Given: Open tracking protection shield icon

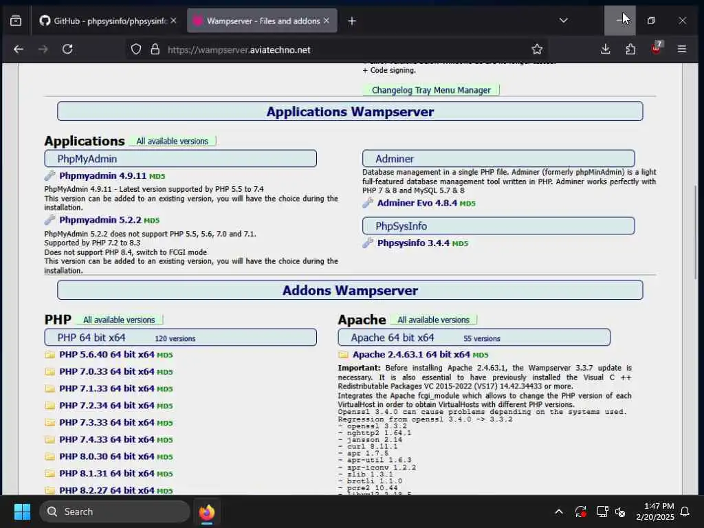Looking at the screenshot, I should (x=136, y=49).
